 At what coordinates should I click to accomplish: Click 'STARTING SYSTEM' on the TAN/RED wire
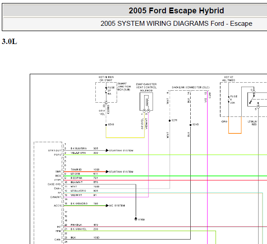pyautogui.click(x=121, y=172)
